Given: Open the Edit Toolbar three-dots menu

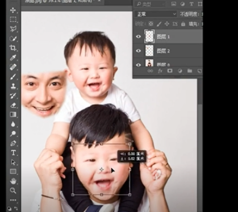Looking at the screenshot, I should tap(13, 200).
